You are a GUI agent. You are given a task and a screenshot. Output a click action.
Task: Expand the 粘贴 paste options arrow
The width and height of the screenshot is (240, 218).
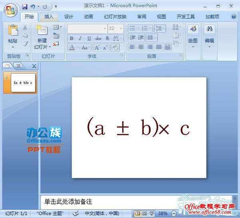pos(13,47)
